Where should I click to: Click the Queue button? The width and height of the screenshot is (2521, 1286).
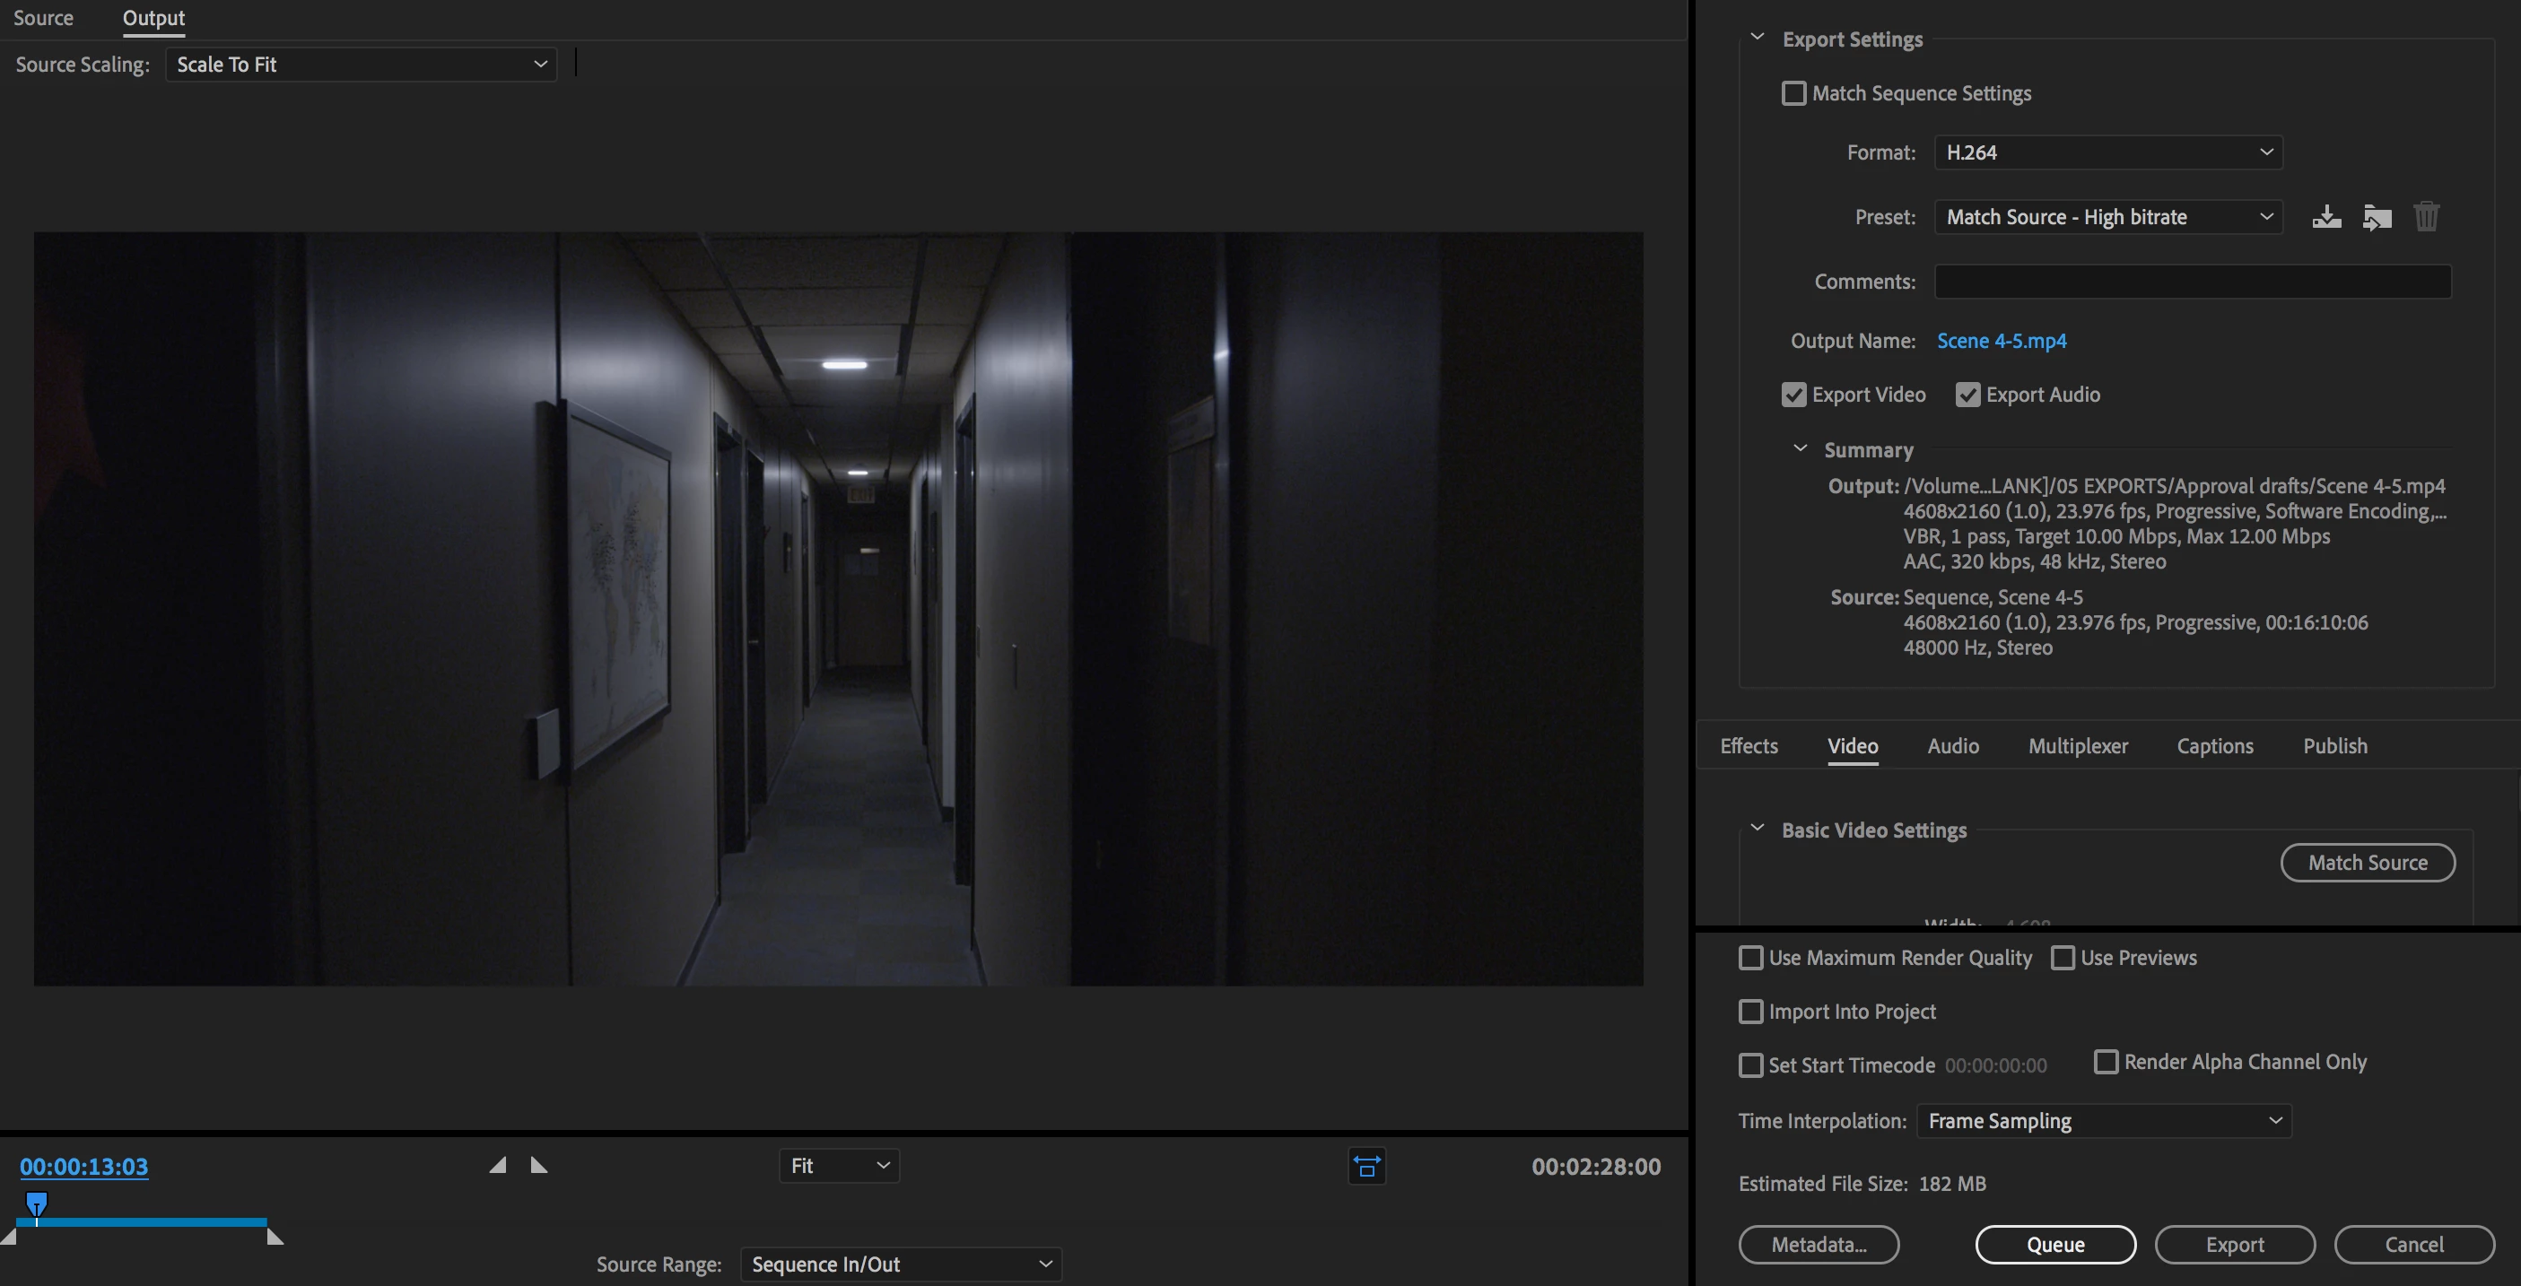pyautogui.click(x=2054, y=1244)
